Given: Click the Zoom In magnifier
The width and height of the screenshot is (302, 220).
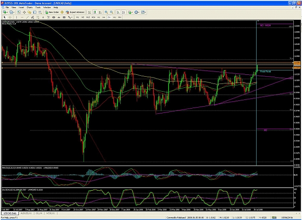Looking at the screenshot, I should [x=106, y=12].
